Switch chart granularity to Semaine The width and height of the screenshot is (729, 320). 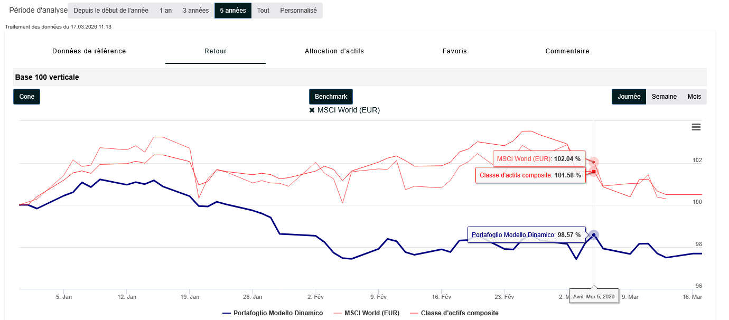pos(664,97)
